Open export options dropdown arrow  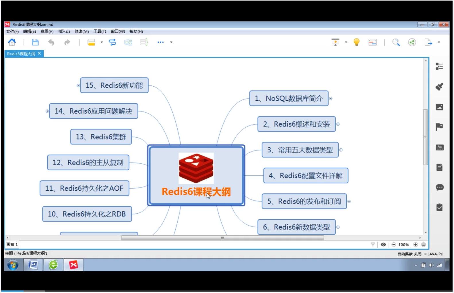tap(439, 42)
